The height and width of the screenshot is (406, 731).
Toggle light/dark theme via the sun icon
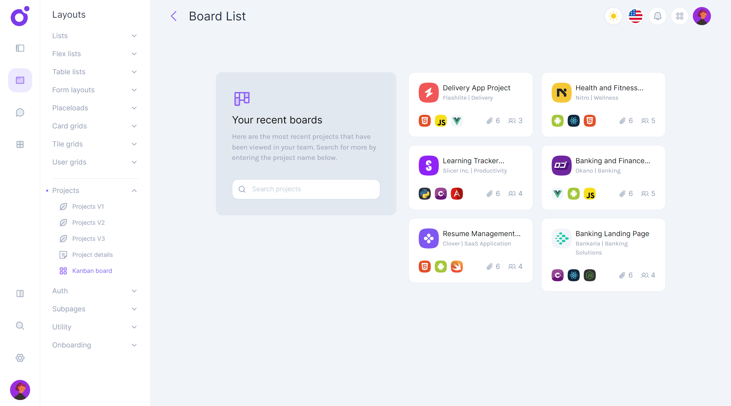[x=613, y=16]
